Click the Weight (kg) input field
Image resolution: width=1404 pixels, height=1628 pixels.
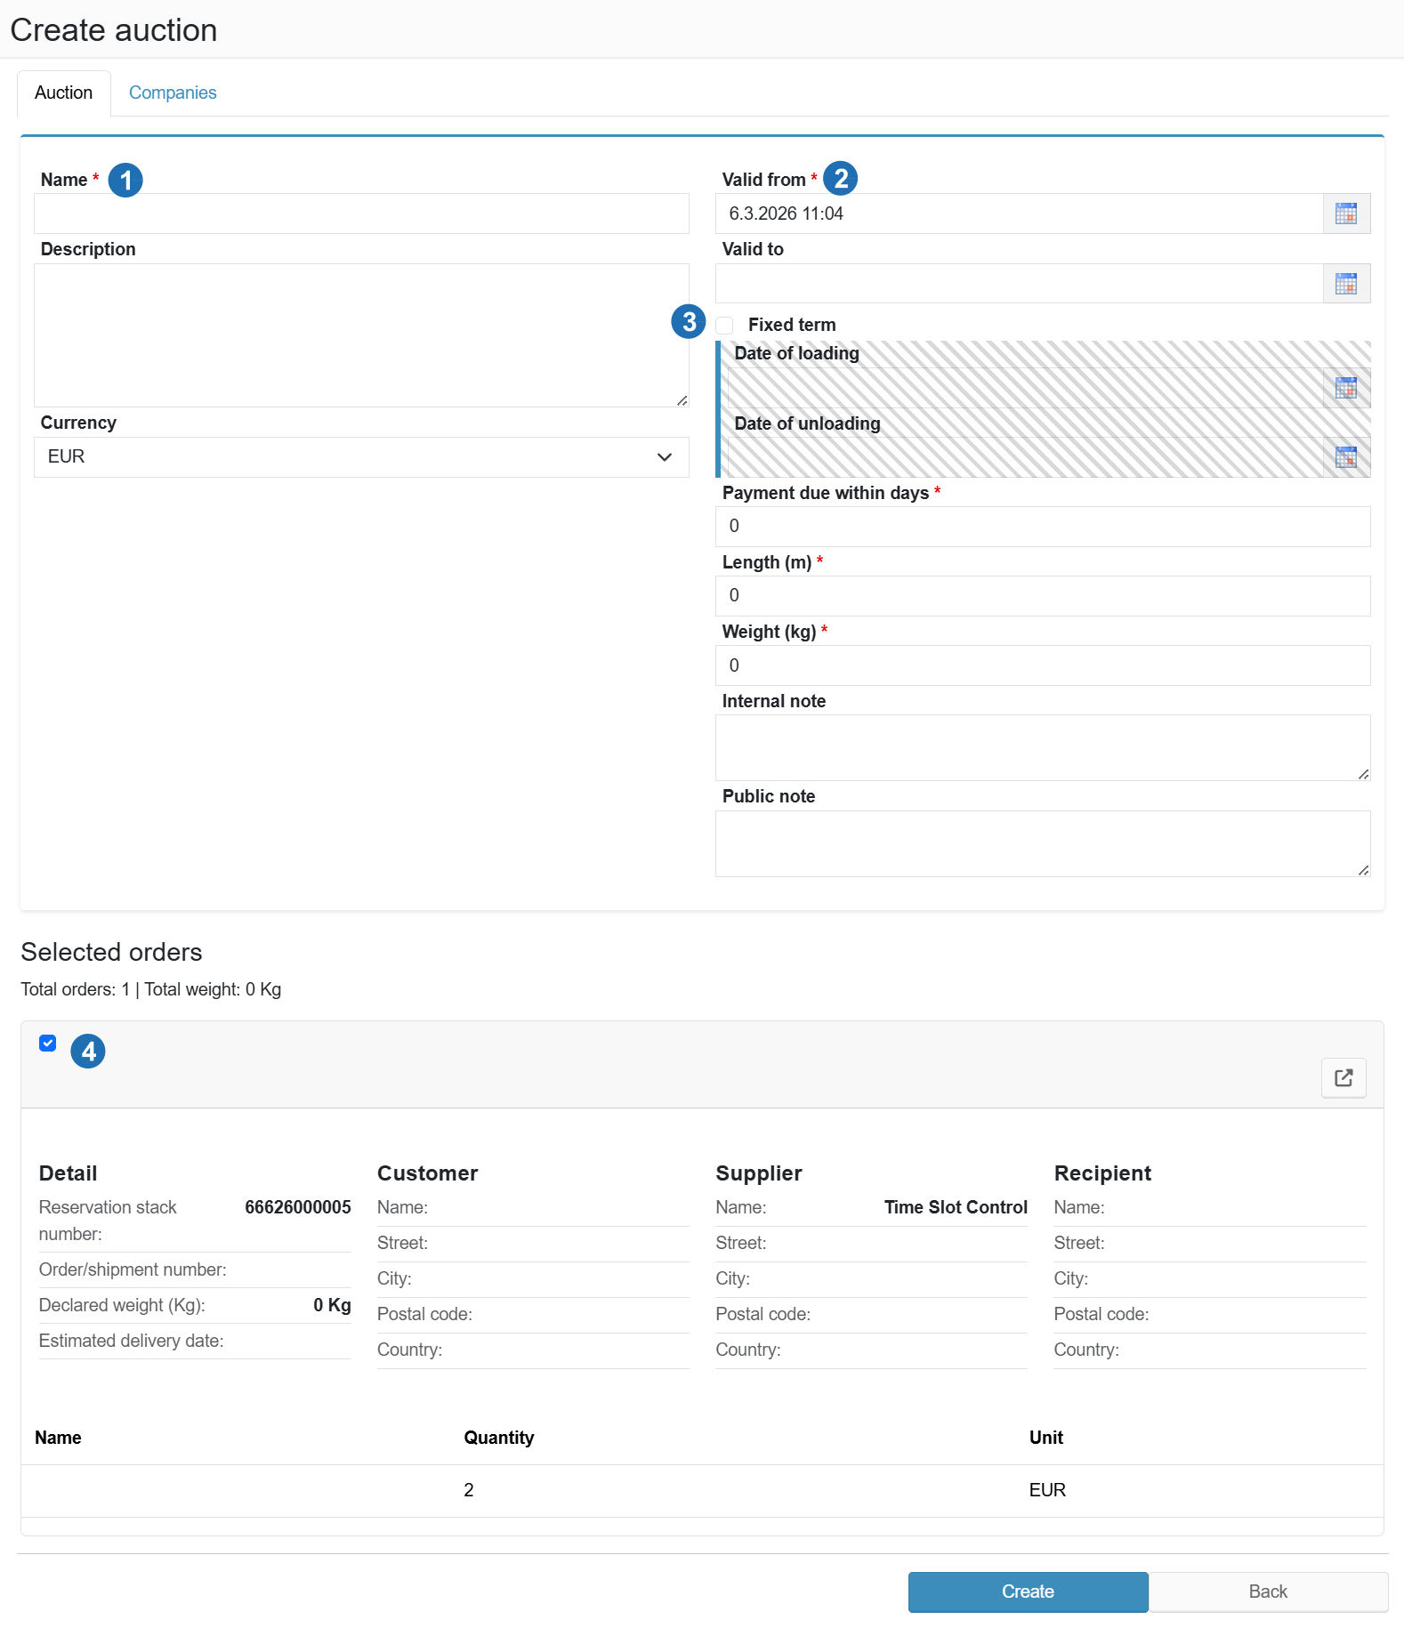pos(1042,665)
